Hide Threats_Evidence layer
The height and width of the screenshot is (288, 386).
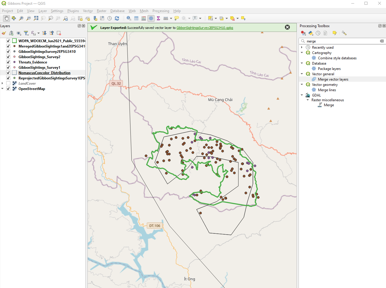[8, 62]
